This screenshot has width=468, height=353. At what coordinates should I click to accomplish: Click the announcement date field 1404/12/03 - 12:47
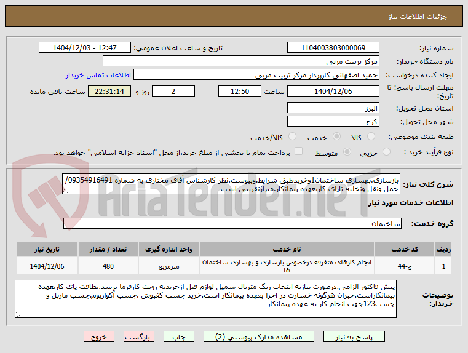click(85, 47)
